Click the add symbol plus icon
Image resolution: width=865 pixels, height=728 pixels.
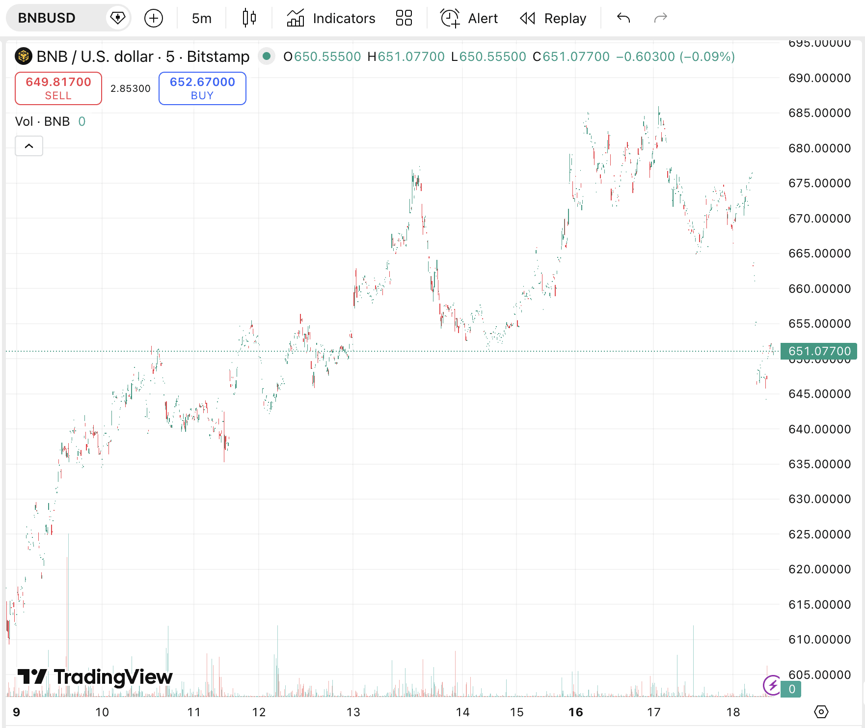coord(154,18)
